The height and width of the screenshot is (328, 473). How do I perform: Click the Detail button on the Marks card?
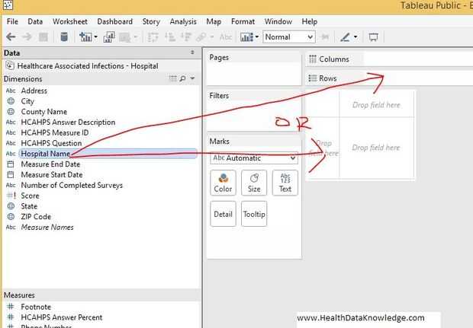(x=223, y=214)
